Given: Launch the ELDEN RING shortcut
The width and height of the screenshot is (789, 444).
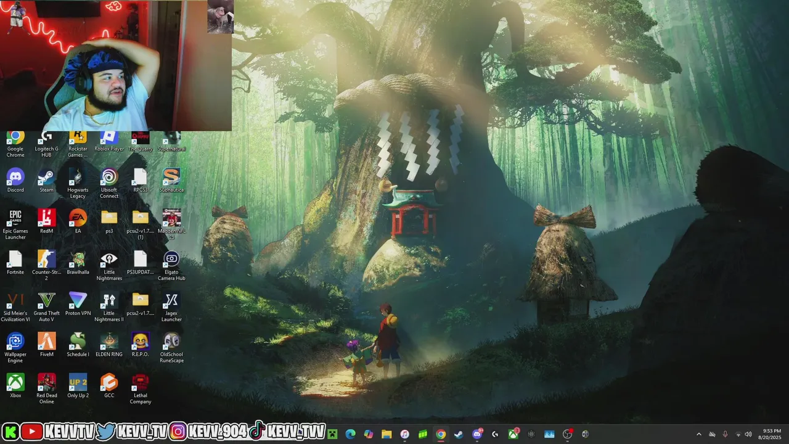Looking at the screenshot, I should [109, 345].
